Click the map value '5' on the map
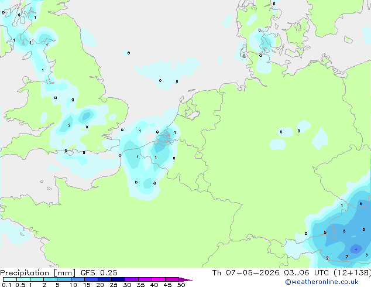This screenshot has height=287, width=371. (x=325, y=233)
